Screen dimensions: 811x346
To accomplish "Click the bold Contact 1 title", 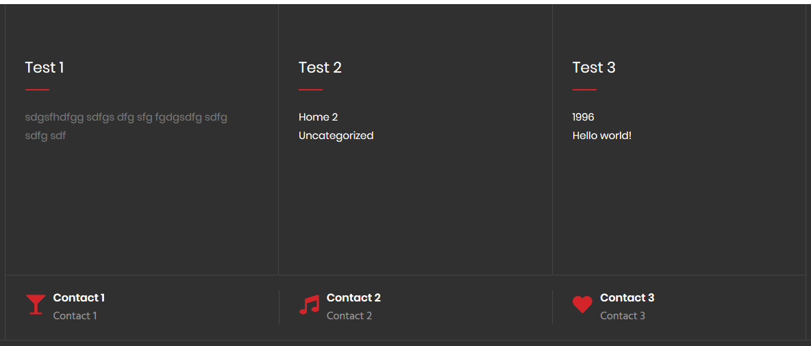I will pyautogui.click(x=79, y=297).
